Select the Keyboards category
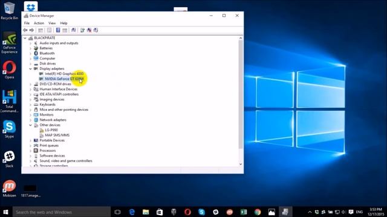Image resolution: width=387 pixels, height=217 pixels. (x=47, y=104)
